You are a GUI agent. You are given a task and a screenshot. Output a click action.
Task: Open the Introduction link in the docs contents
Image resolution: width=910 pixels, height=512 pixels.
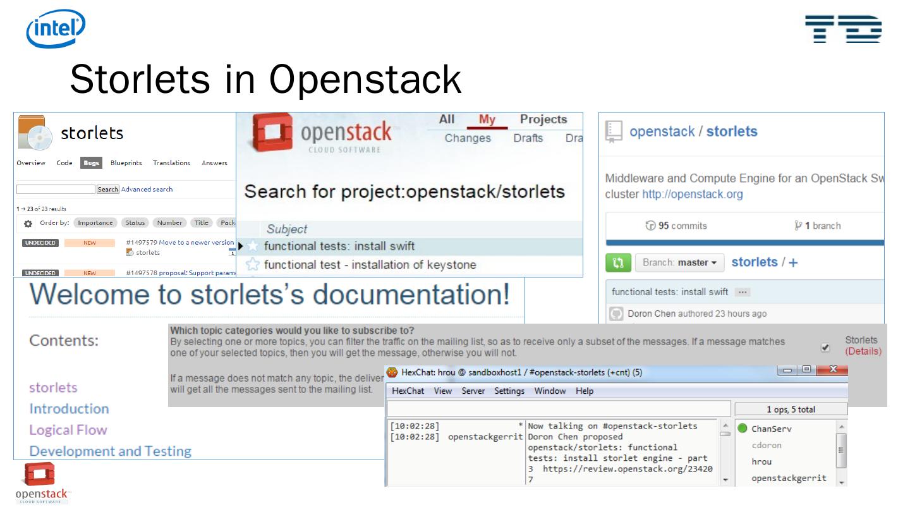[69, 408]
